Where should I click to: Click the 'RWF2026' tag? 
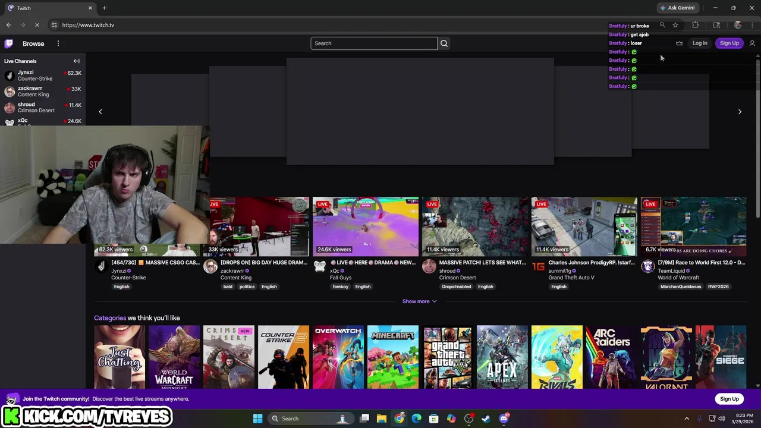(x=718, y=287)
